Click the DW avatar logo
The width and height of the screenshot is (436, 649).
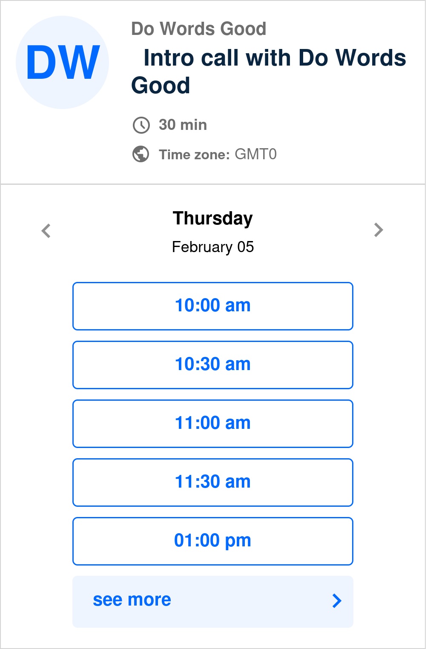pyautogui.click(x=62, y=63)
